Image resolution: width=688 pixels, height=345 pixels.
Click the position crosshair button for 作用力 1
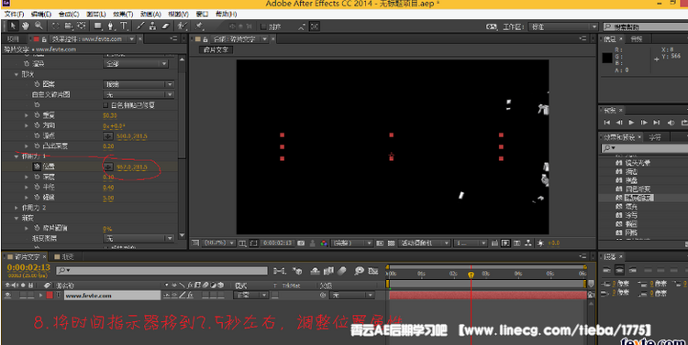[x=108, y=167]
